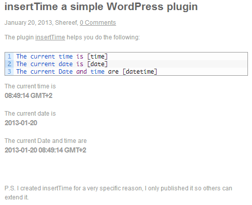Select line number 3 in code block
252x205 pixels.
click(10, 72)
